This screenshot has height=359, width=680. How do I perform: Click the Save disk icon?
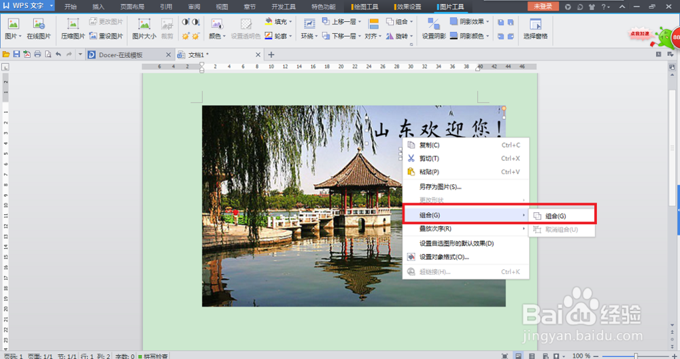[16, 54]
